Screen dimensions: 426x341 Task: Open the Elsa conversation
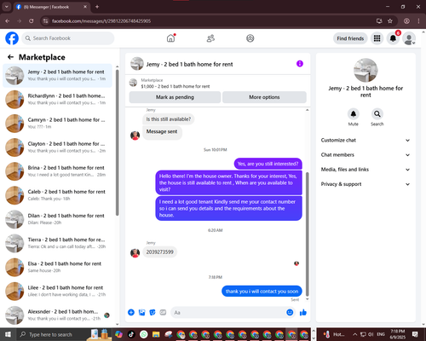(x=57, y=267)
